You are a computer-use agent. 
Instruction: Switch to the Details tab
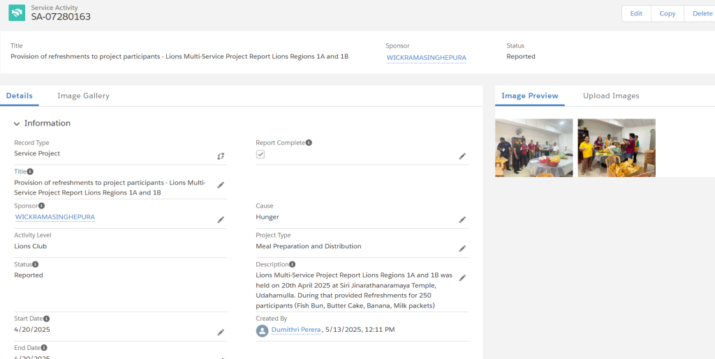pyautogui.click(x=19, y=96)
